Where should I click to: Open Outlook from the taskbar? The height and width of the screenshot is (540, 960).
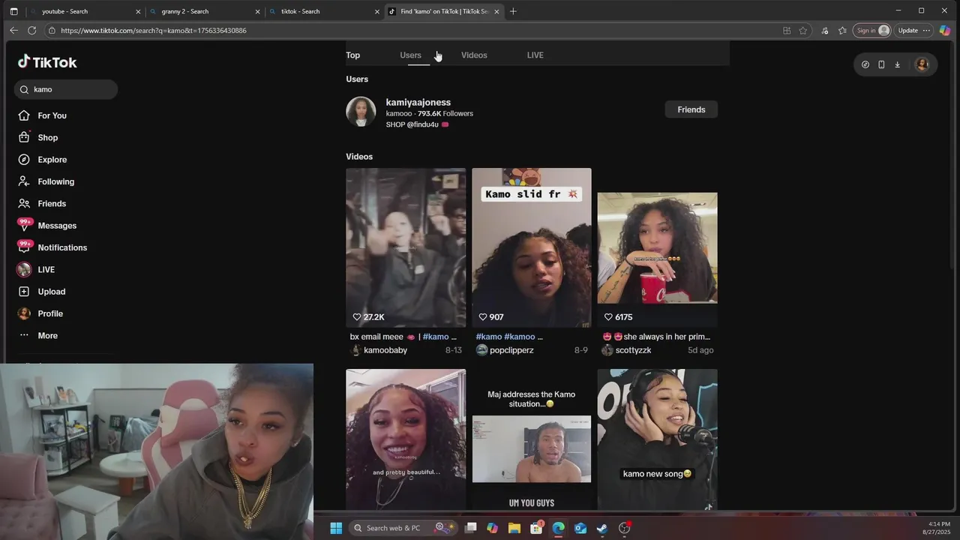coord(580,528)
